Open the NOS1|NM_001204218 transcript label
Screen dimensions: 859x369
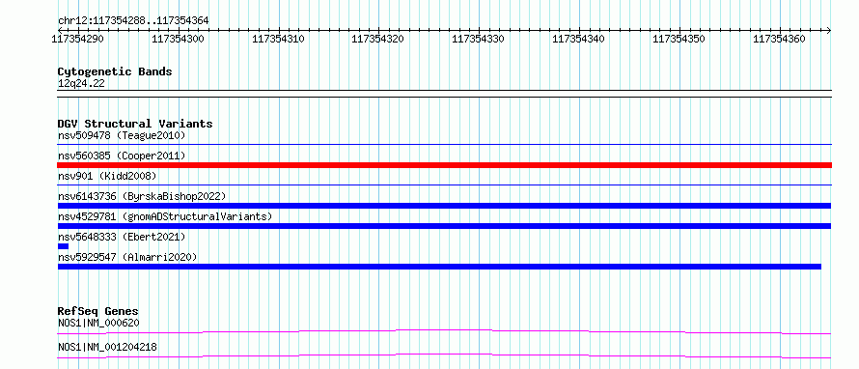107,347
